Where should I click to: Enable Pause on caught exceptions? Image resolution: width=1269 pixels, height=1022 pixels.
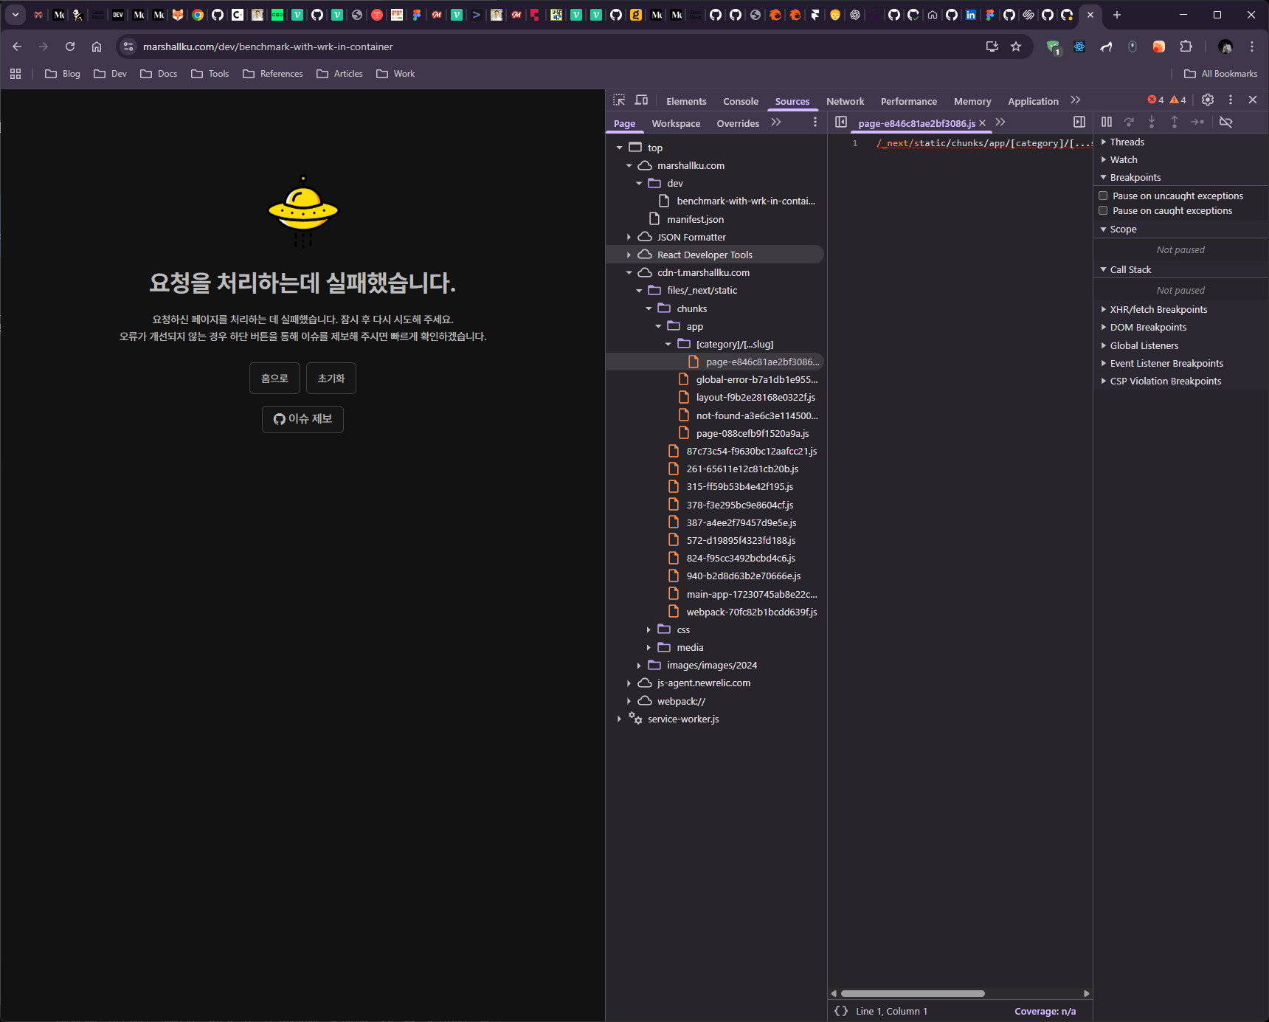tap(1104, 210)
